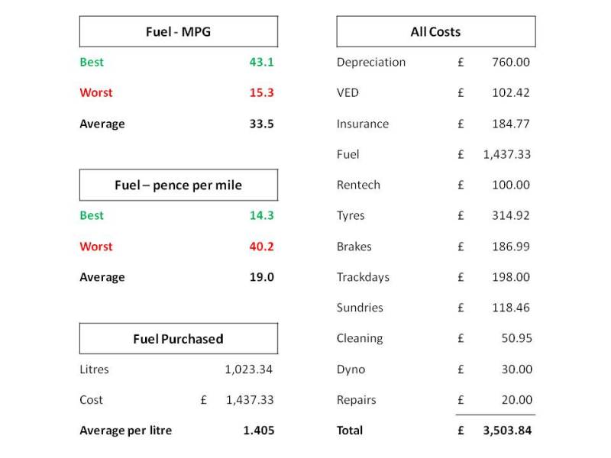Click the Dyno row label
Image resolution: width=611 pixels, height=458 pixels.
351,369
